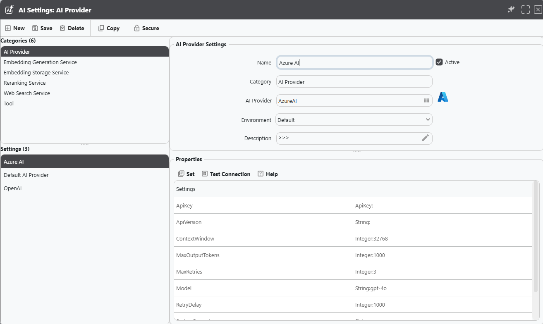Click the Category input field
Image resolution: width=543 pixels, height=324 pixels.
pos(354,82)
